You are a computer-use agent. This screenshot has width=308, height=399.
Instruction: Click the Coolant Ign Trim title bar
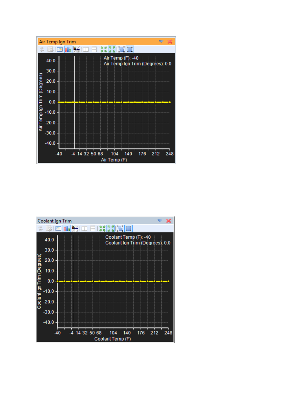click(105, 221)
